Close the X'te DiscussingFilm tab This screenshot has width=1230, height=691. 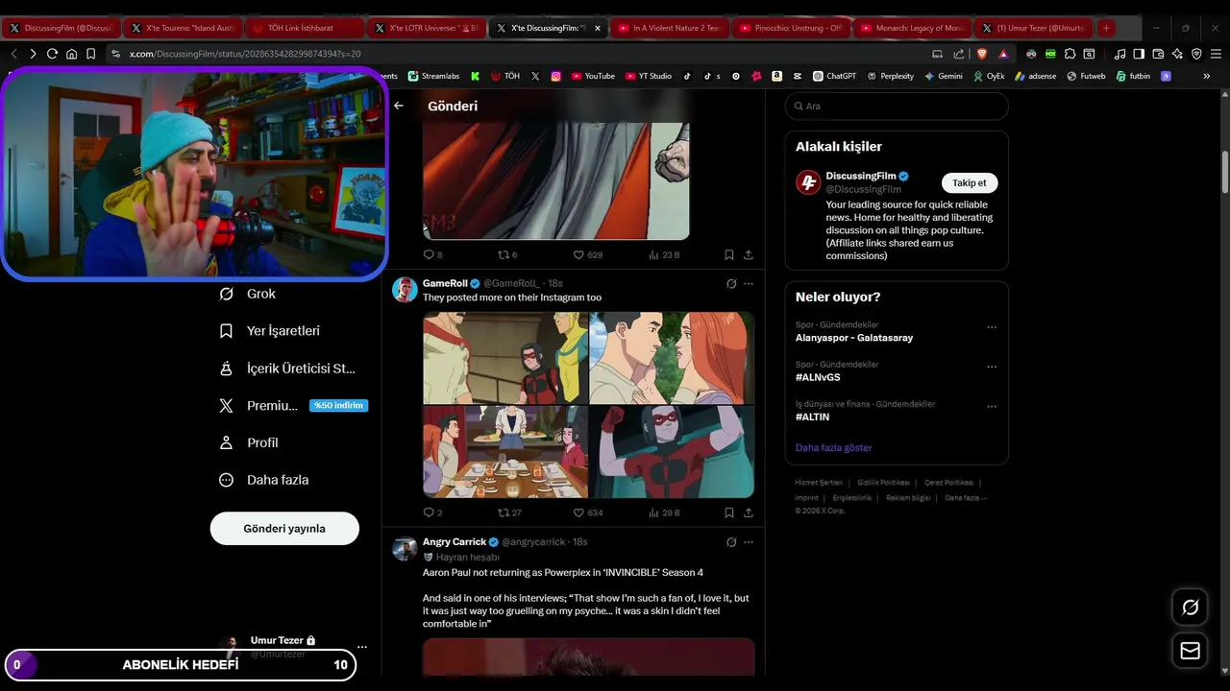598,28
